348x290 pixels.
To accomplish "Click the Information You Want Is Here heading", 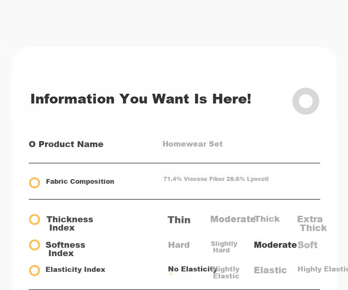I will point(141,99).
